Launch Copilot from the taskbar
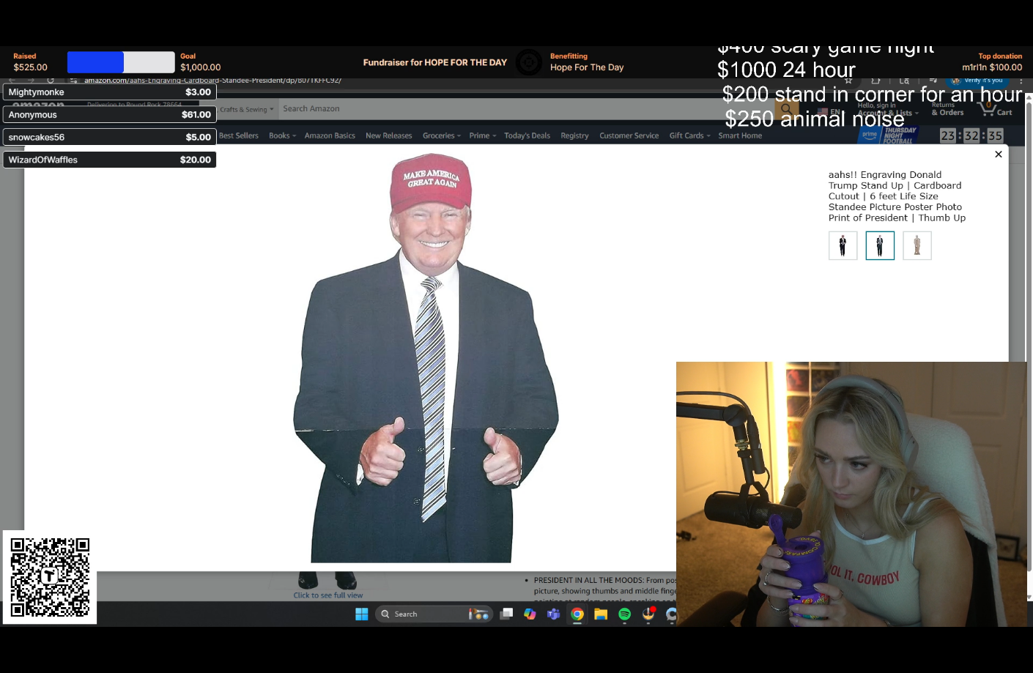The height and width of the screenshot is (673, 1033). pos(530,614)
